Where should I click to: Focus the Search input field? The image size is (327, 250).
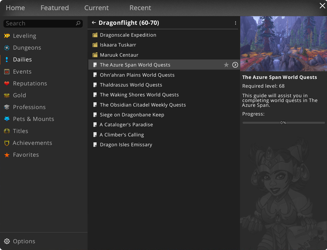pyautogui.click(x=43, y=23)
